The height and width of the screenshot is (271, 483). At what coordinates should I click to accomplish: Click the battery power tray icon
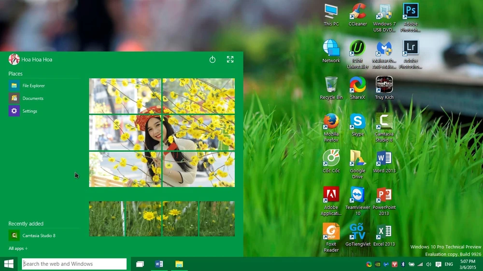click(411, 264)
